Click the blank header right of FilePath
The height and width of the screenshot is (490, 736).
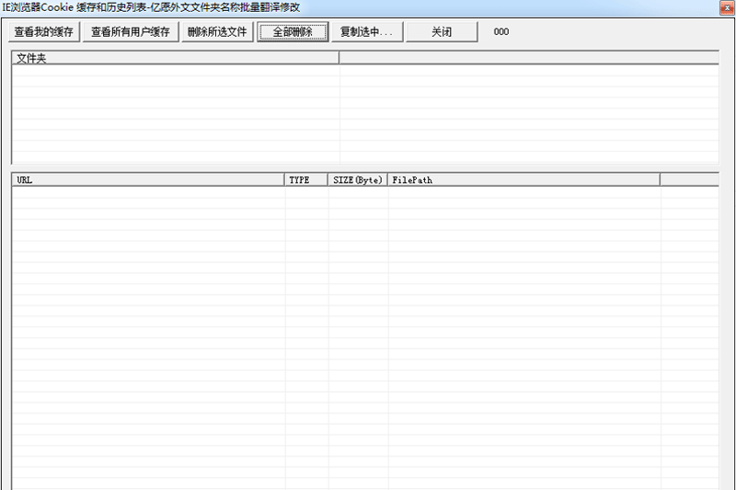click(689, 180)
